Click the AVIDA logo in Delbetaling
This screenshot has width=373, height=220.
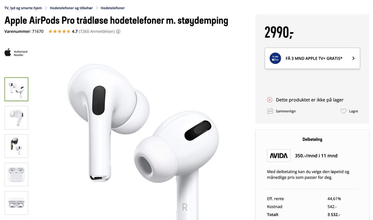(279, 156)
